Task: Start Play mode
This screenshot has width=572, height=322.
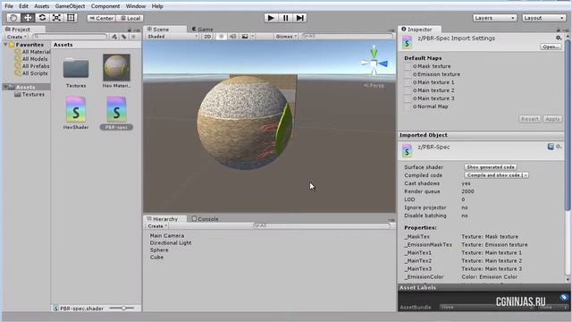Action: click(271, 18)
